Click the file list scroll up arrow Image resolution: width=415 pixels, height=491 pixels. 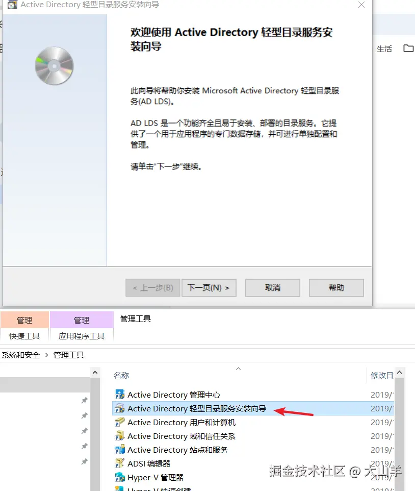coord(399,372)
